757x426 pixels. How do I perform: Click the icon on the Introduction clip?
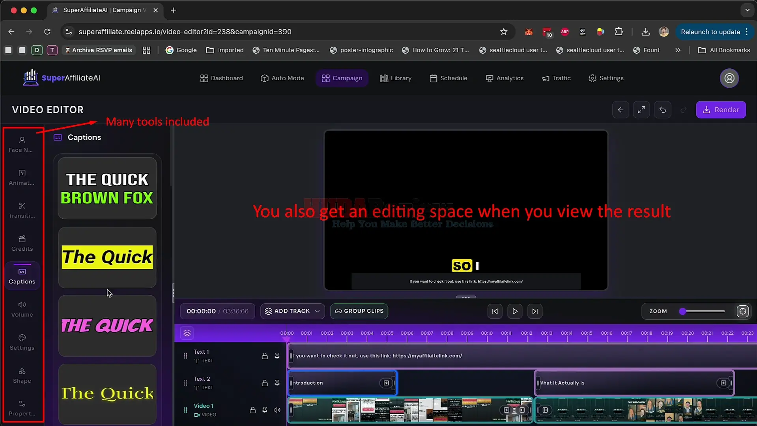point(386,383)
